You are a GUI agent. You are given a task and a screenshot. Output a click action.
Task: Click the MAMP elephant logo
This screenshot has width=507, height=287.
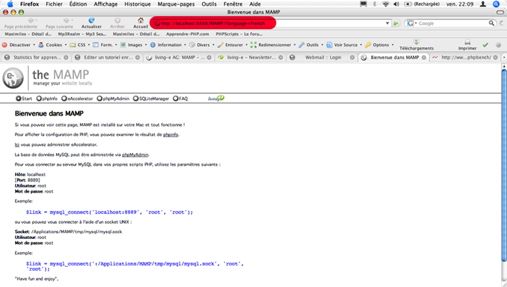(13, 78)
